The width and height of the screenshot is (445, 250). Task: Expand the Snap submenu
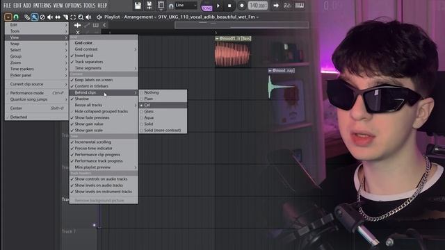coord(37,44)
